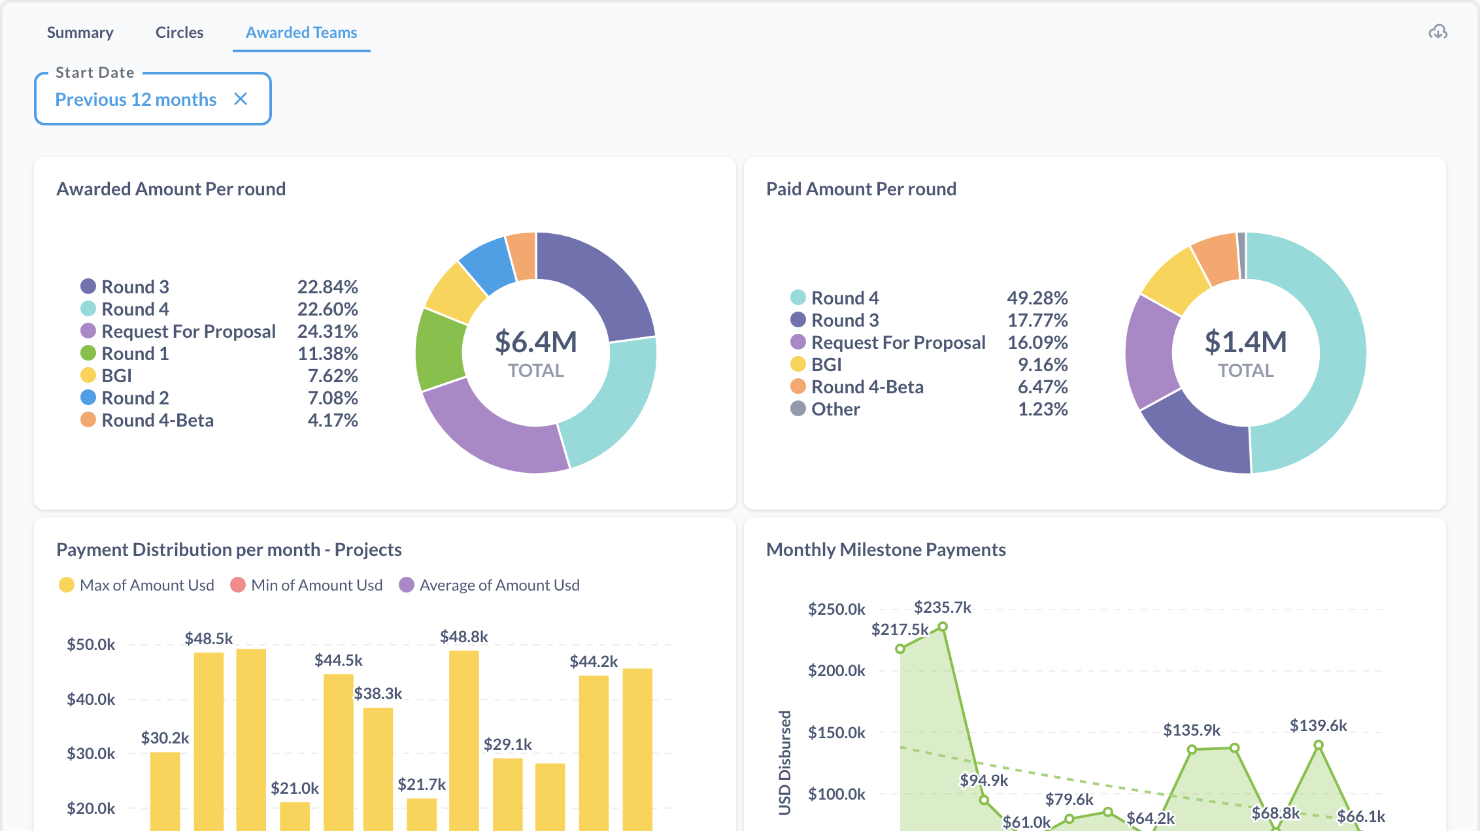
Task: Click the 11.38% Round 1 awarded value
Action: click(328, 353)
